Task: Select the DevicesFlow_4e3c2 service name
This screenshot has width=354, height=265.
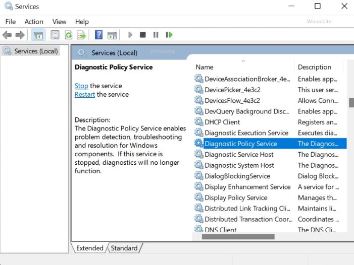Action: pyautogui.click(x=232, y=100)
